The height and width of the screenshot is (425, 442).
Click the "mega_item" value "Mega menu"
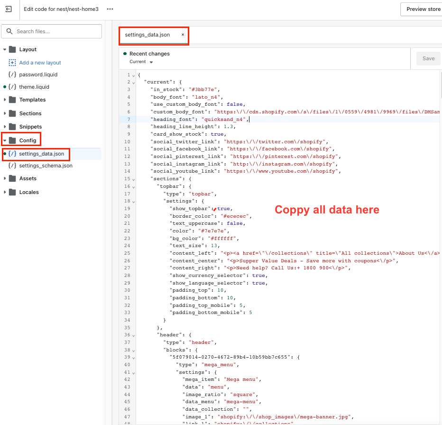click(x=241, y=379)
